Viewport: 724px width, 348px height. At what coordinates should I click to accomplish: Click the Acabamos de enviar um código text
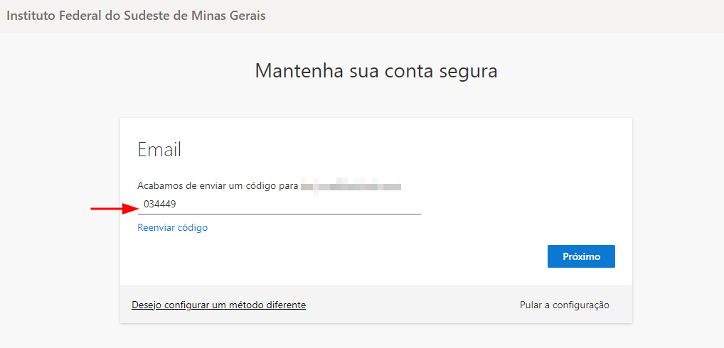click(x=217, y=186)
